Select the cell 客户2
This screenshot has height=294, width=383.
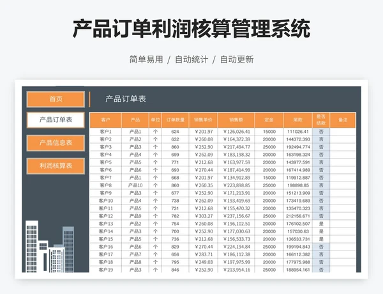coord(105,139)
